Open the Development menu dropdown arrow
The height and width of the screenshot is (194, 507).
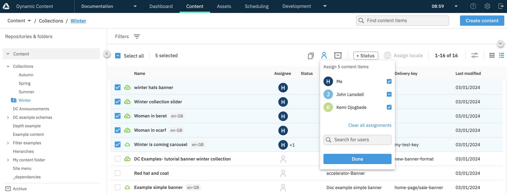coord(325,6)
